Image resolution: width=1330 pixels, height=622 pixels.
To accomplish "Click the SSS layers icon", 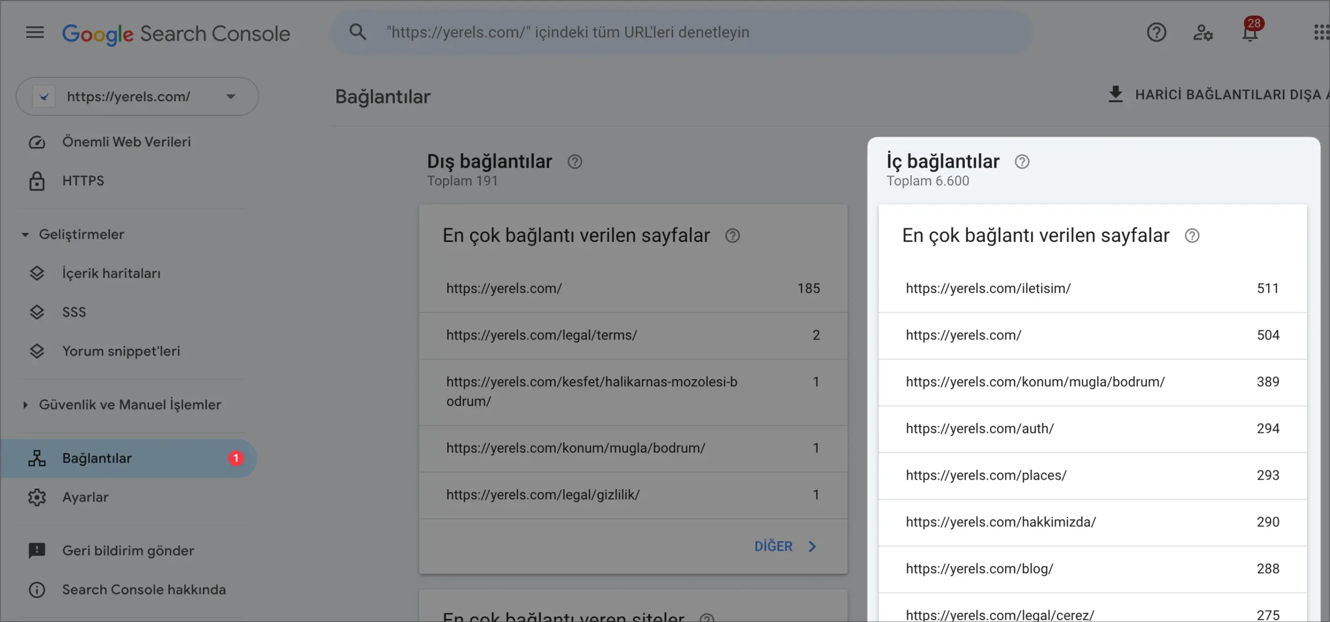I will 37,312.
